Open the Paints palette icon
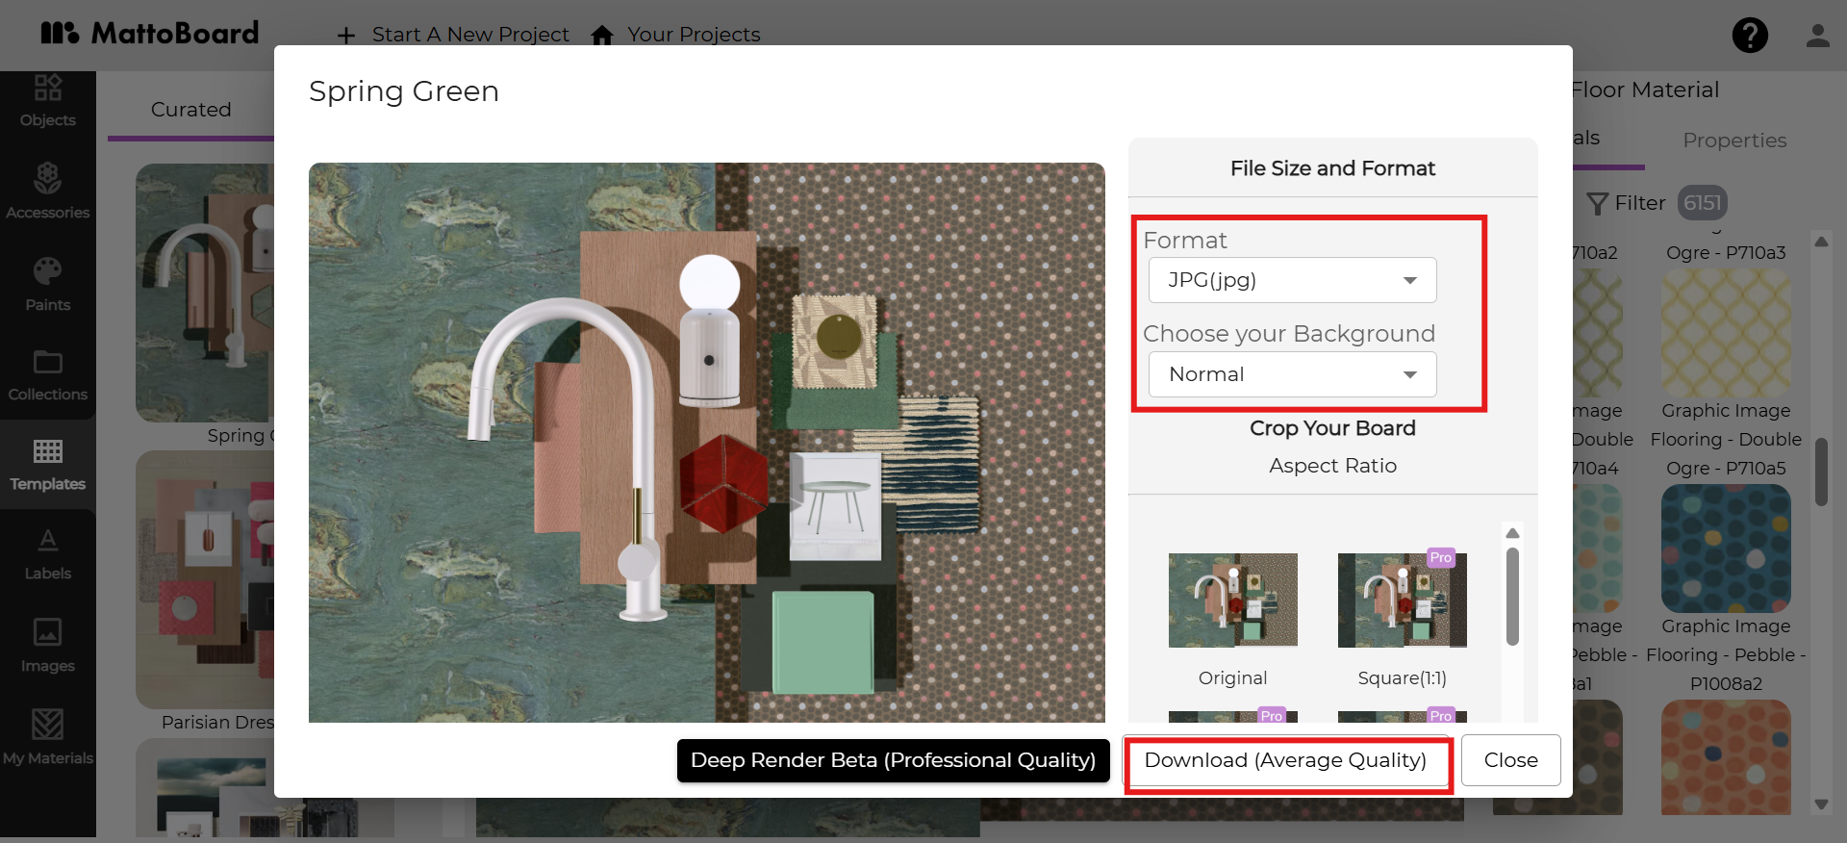The height and width of the screenshot is (843, 1847). tap(47, 271)
